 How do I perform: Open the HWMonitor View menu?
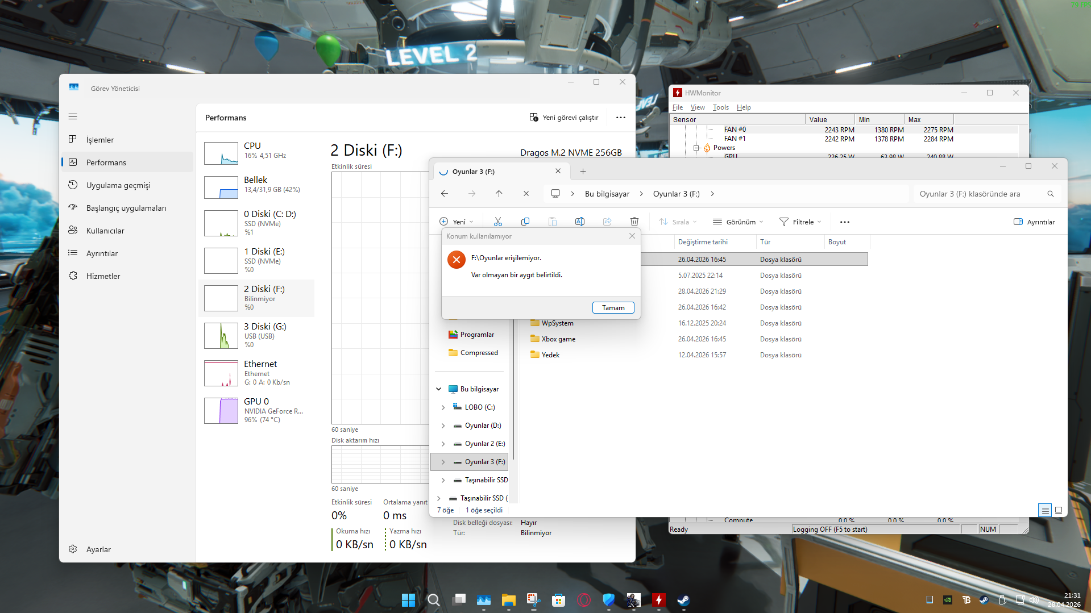coord(698,107)
